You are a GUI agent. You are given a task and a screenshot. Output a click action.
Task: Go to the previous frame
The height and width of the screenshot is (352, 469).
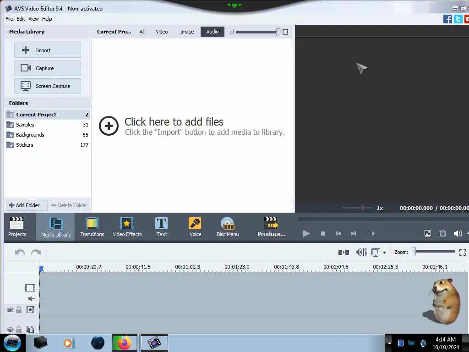click(338, 233)
